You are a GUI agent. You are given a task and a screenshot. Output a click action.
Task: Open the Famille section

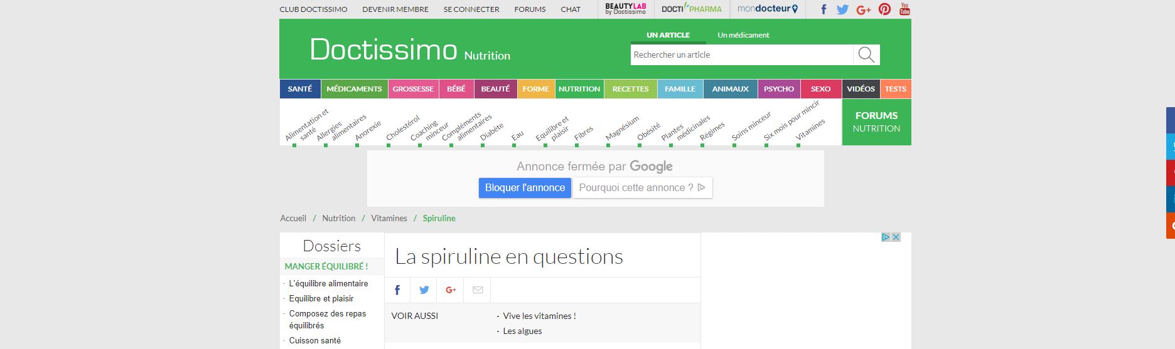point(680,89)
